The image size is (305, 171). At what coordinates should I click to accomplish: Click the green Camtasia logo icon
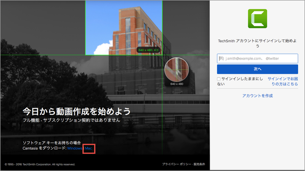[257, 18]
